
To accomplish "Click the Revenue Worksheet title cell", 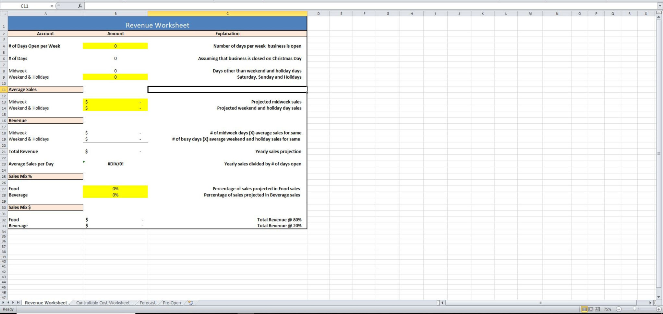I will 157,23.
